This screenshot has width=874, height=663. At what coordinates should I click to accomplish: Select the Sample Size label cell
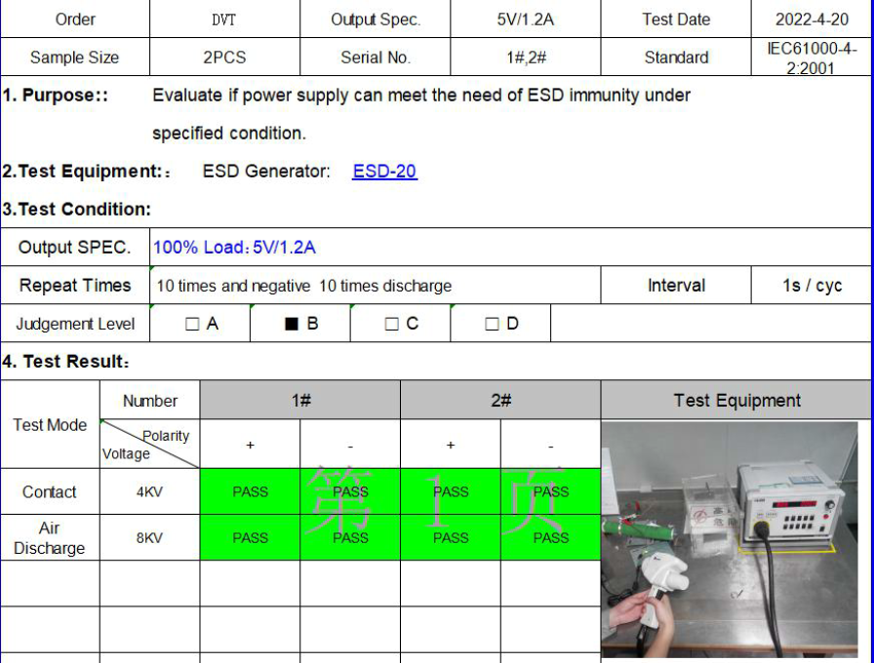point(75,57)
